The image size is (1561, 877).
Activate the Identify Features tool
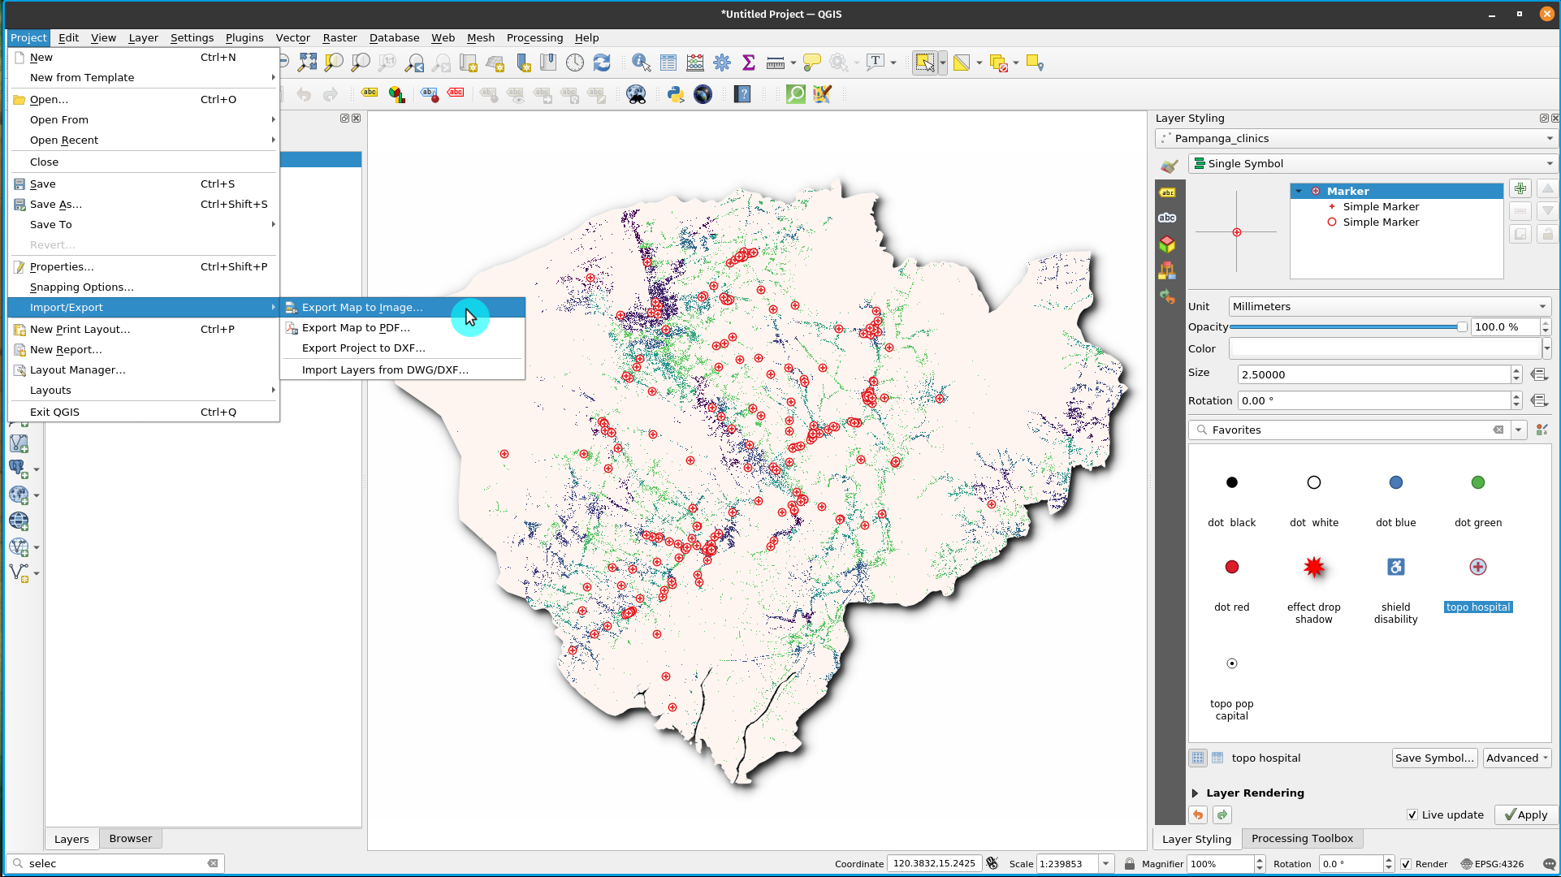tap(640, 62)
